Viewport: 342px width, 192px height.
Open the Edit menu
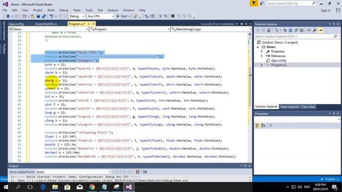pyautogui.click(x=14, y=10)
